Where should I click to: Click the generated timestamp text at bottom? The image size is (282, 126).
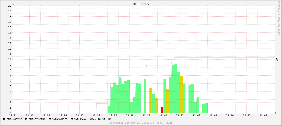pos(141,123)
